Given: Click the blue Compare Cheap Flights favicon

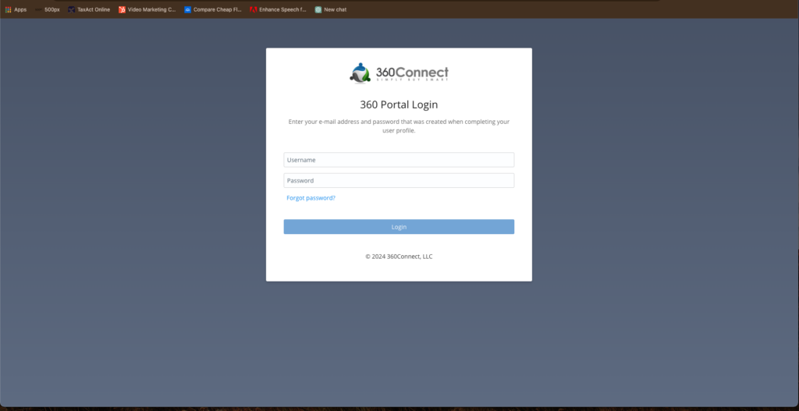Looking at the screenshot, I should (x=187, y=9).
